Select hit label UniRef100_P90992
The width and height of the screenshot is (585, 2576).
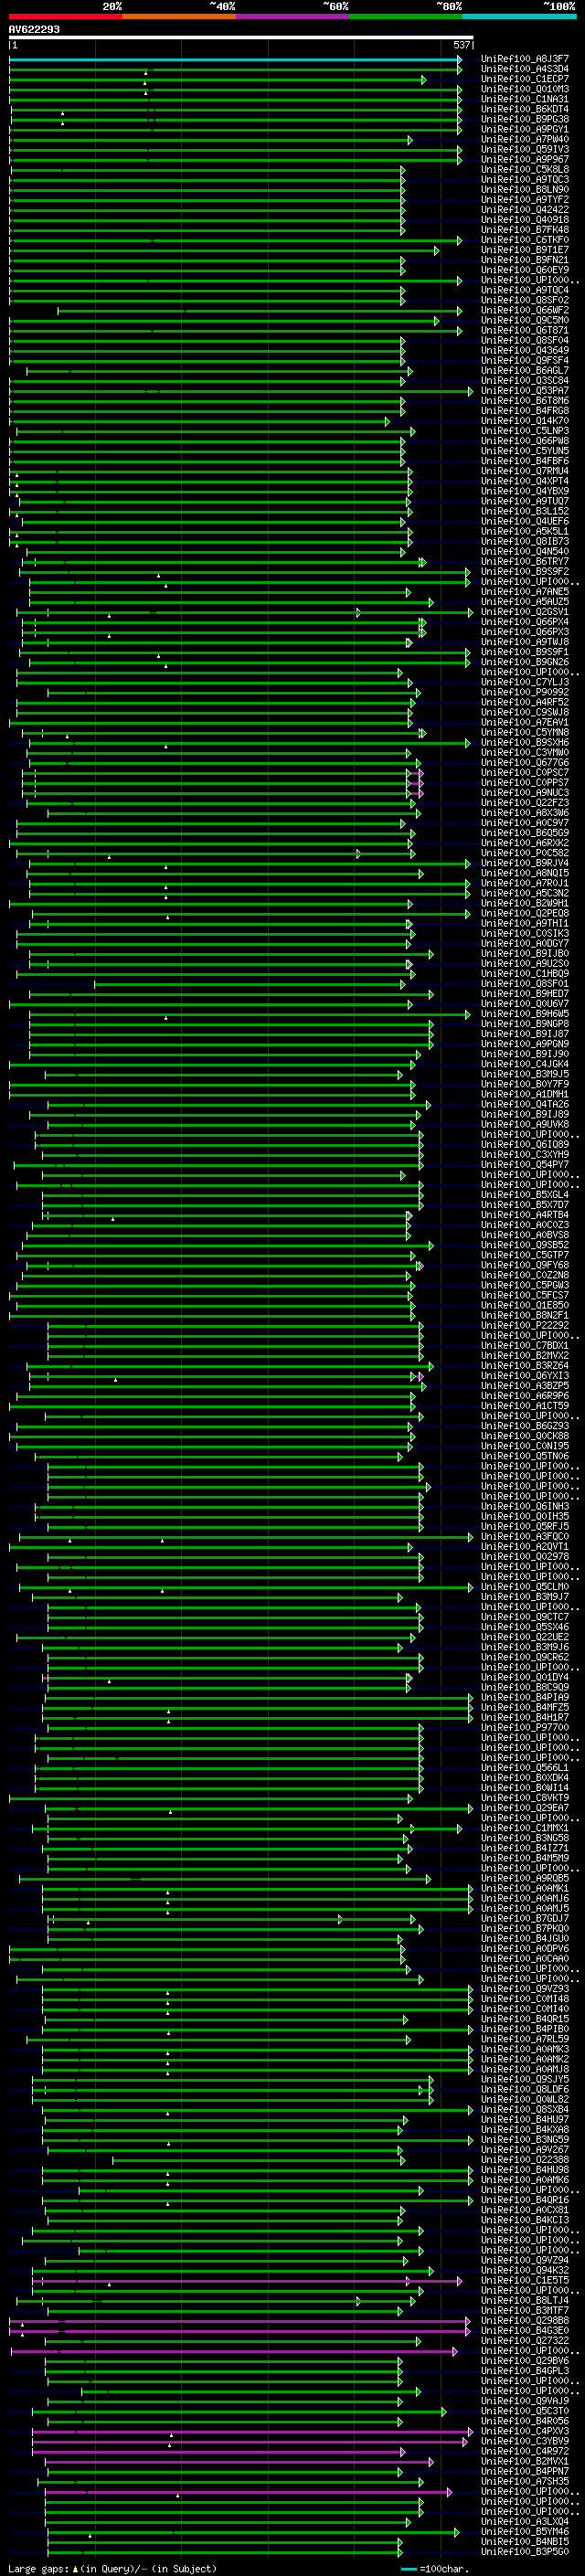coord(525,692)
